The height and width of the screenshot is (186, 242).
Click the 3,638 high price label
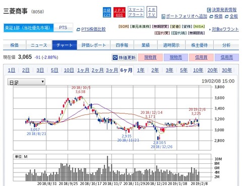coord(80,92)
